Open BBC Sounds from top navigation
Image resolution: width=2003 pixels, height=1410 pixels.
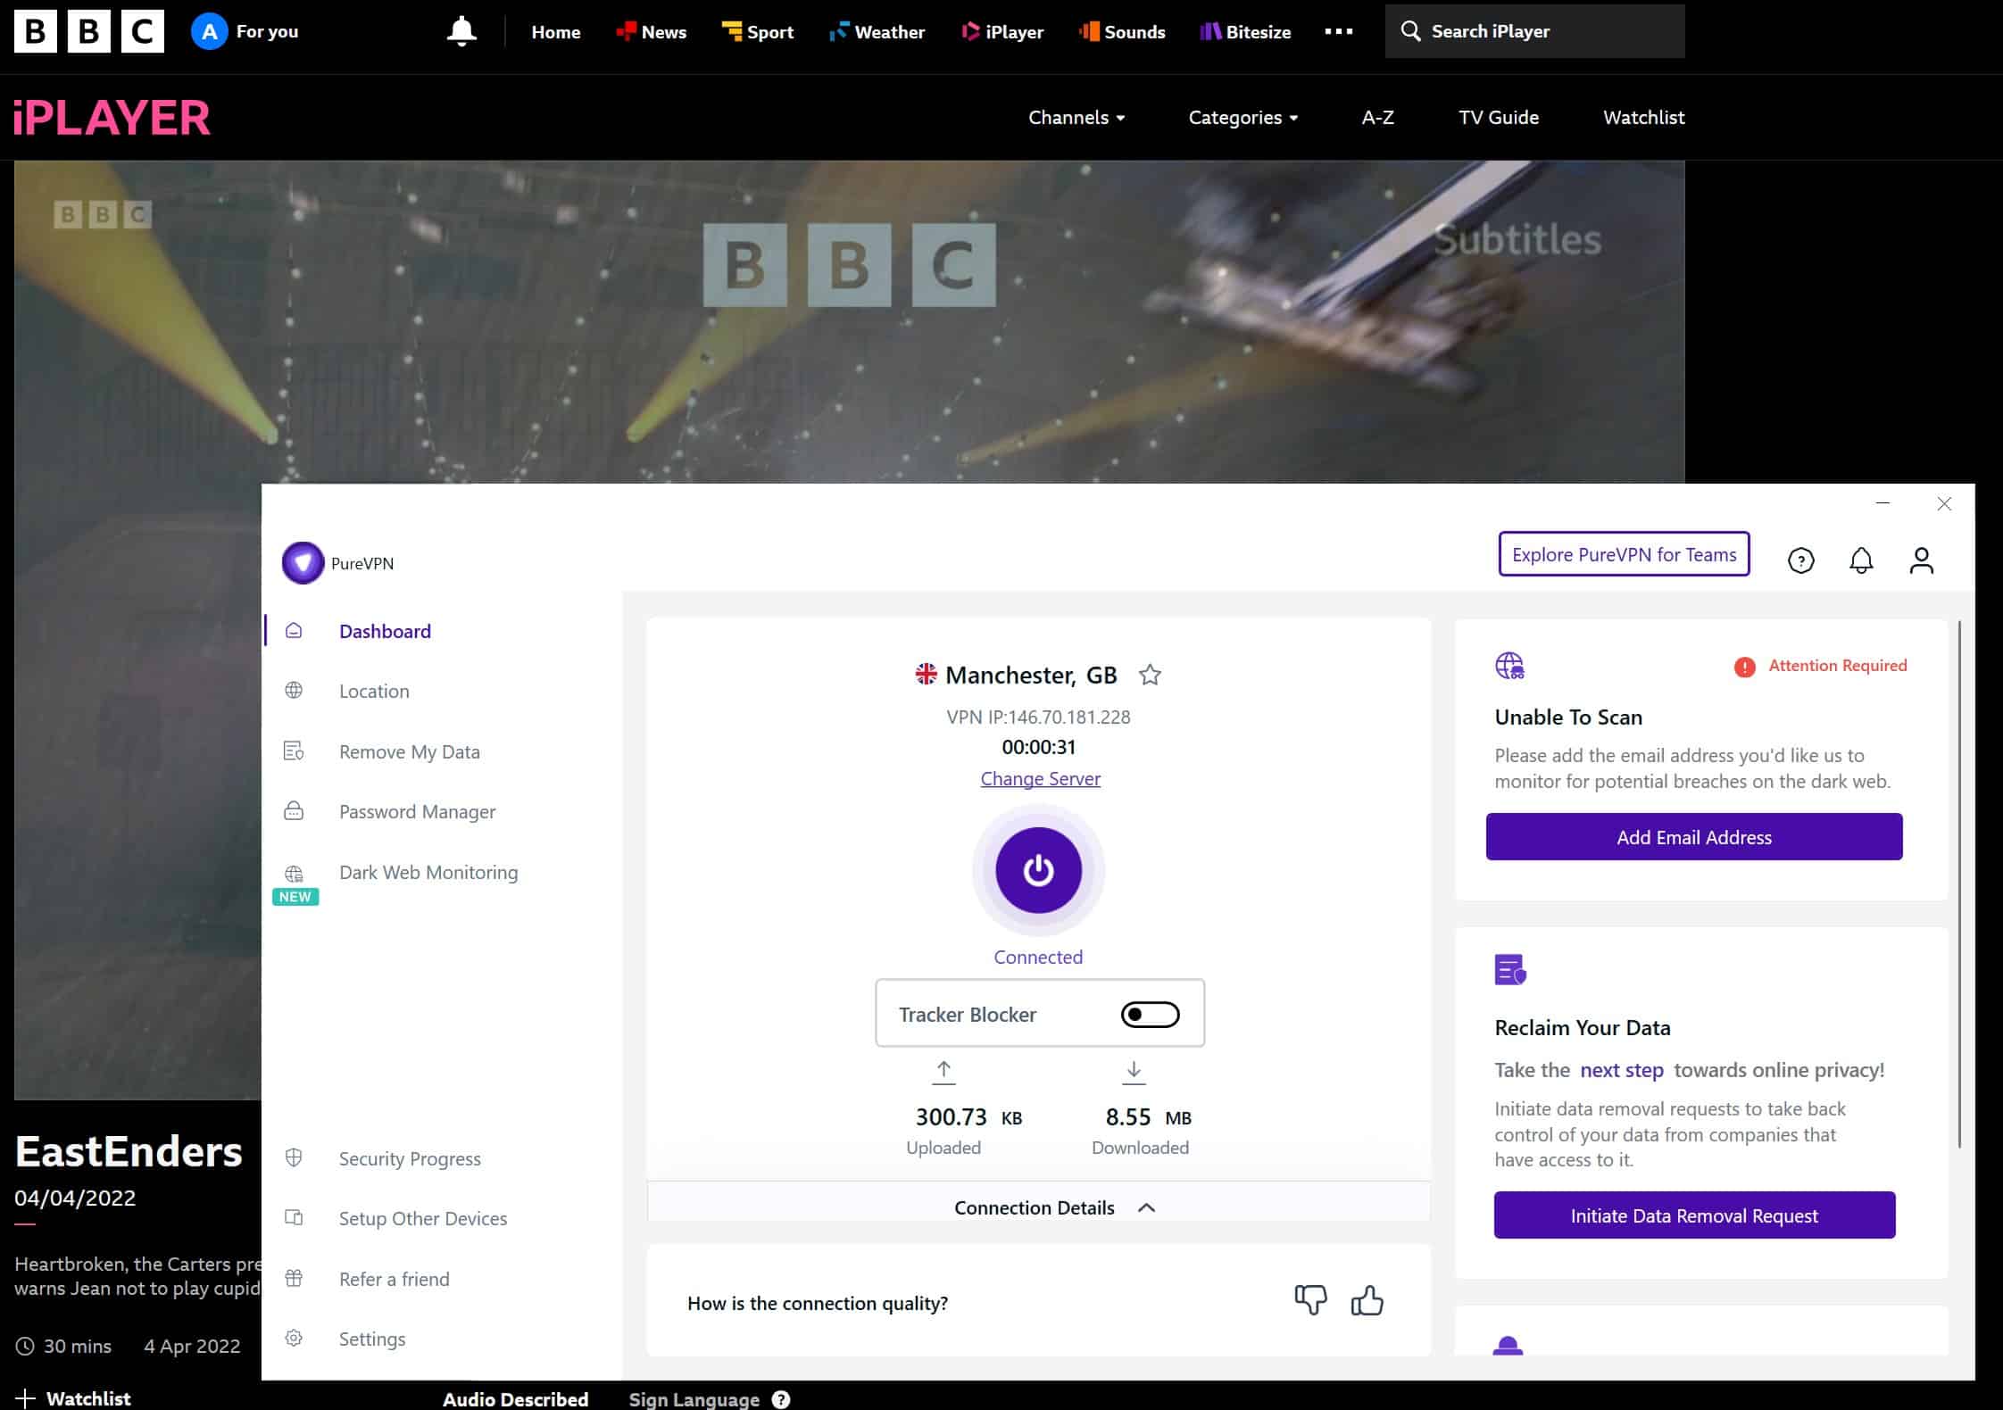click(1122, 32)
